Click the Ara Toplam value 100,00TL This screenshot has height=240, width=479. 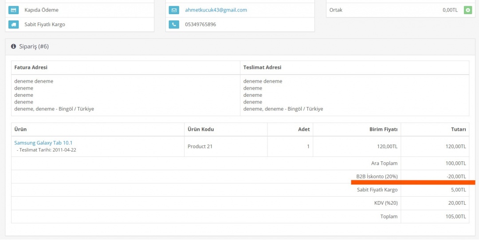[x=455, y=164]
